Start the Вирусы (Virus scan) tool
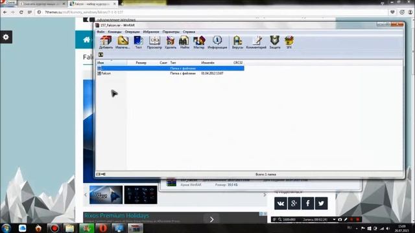 [x=237, y=42]
